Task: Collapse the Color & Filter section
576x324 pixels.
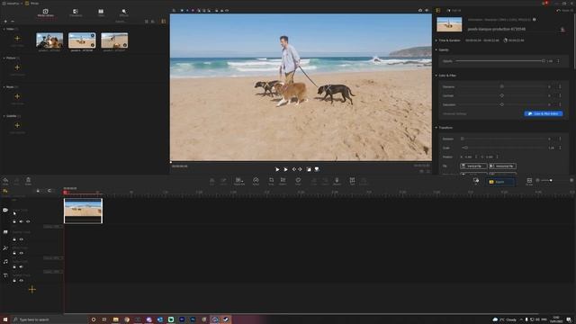Action: tap(436, 76)
